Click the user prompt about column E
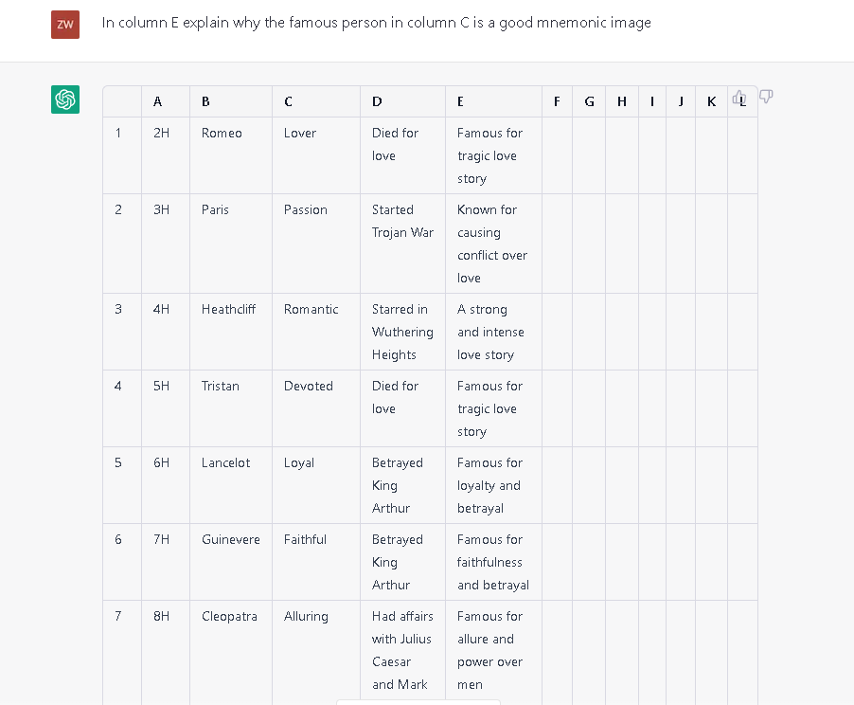 pos(377,23)
